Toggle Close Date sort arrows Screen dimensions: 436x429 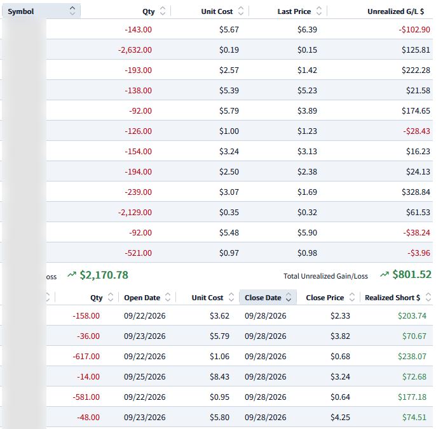pos(289,297)
